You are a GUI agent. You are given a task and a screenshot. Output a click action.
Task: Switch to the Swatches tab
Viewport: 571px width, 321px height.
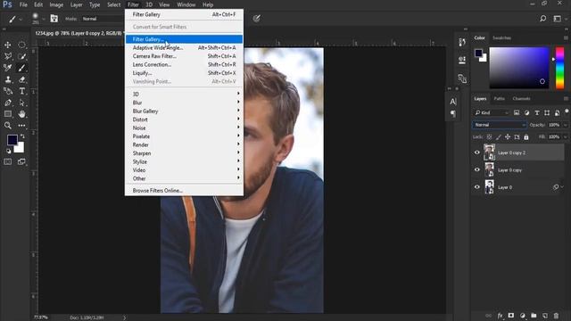coord(501,37)
